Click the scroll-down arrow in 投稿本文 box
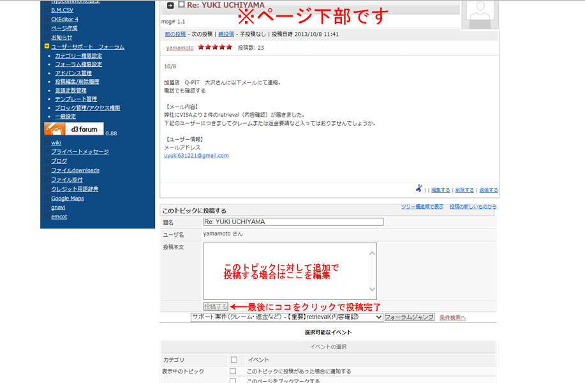The width and height of the screenshot is (585, 383). (x=372, y=289)
